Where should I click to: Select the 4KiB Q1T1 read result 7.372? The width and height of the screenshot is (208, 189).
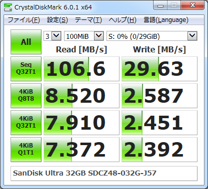81,150
